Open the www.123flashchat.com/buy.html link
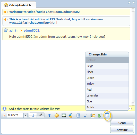Image resolution: width=137 pixels, height=135 pixels. click(33, 23)
